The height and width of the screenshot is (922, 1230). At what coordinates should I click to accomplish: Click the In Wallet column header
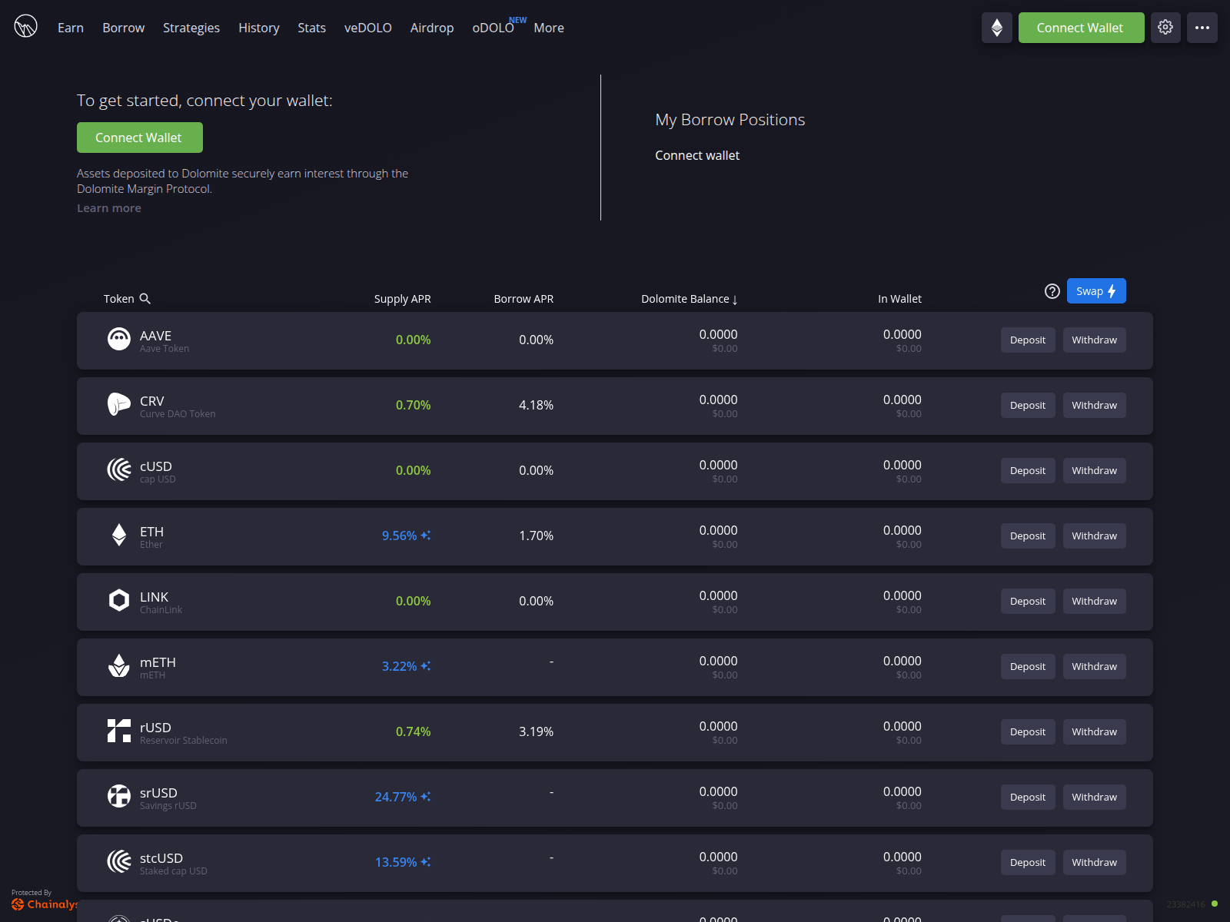point(899,299)
